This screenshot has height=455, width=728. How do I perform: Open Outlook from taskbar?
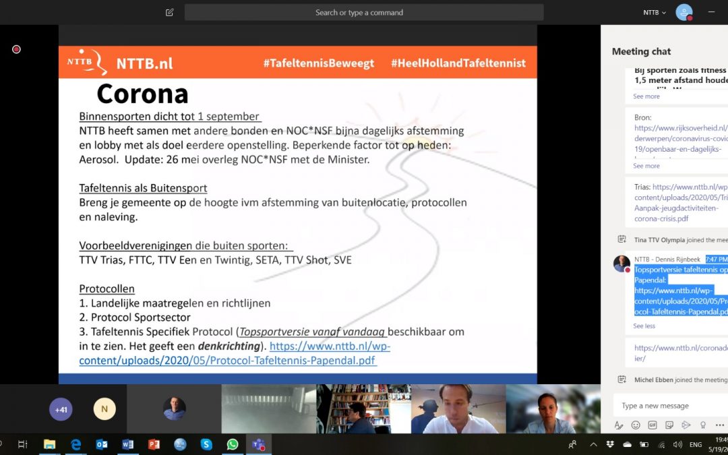pyautogui.click(x=102, y=444)
